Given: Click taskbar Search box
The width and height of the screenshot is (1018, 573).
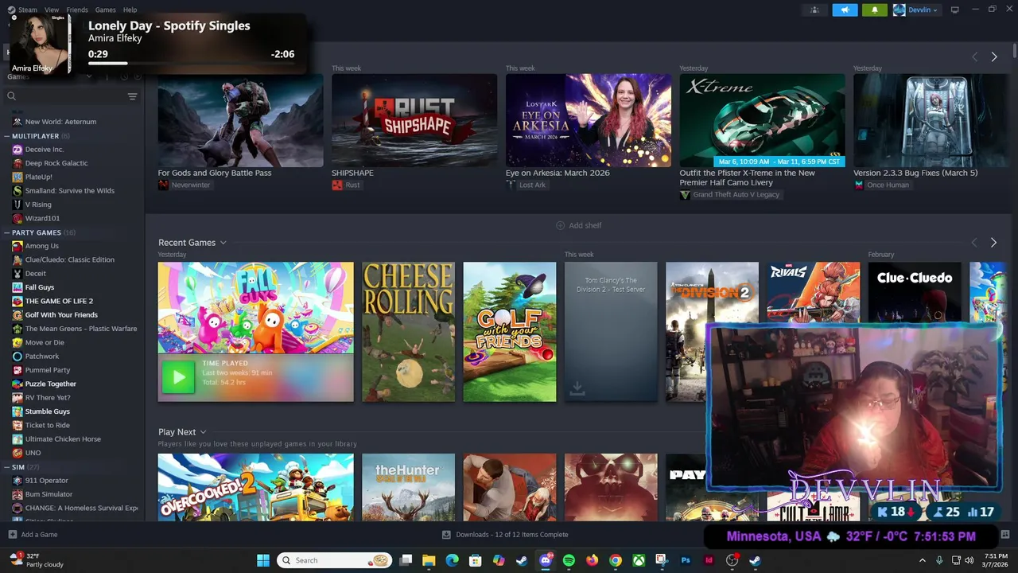Looking at the screenshot, I should click(x=335, y=560).
